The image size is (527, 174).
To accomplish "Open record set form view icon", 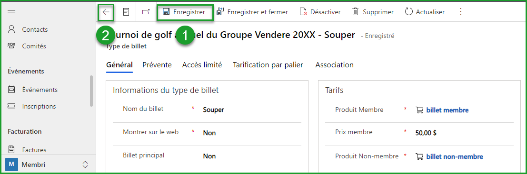I will (126, 12).
